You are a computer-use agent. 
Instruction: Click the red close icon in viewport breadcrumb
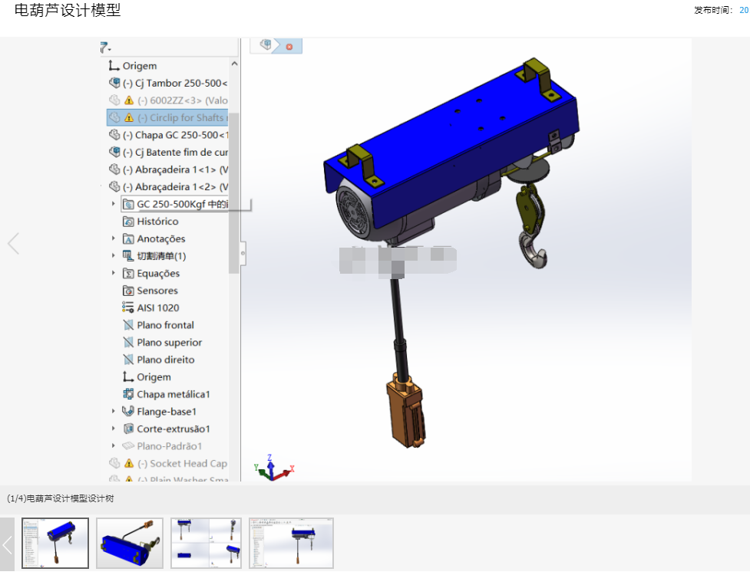pos(289,47)
